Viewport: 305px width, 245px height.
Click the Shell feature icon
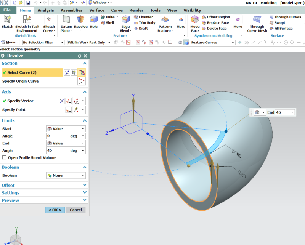point(103,23)
